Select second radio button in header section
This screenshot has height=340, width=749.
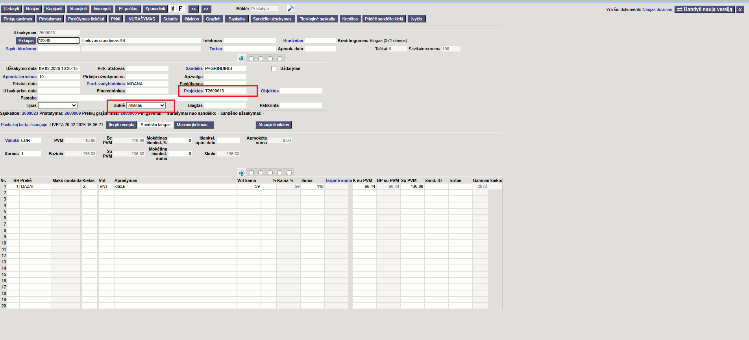[252, 59]
